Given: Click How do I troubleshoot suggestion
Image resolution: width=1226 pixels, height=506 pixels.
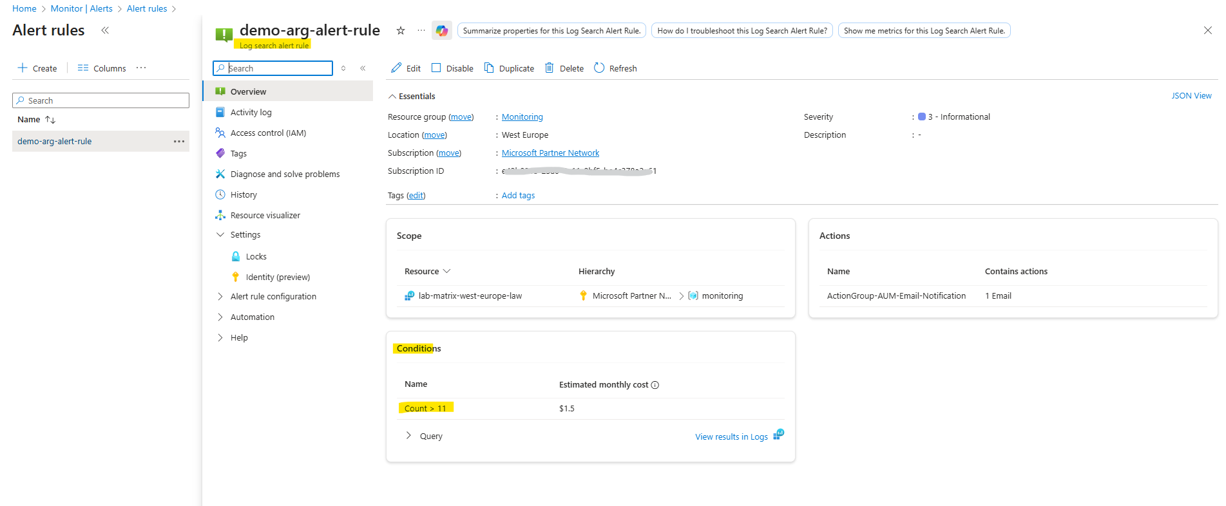Looking at the screenshot, I should (x=742, y=31).
